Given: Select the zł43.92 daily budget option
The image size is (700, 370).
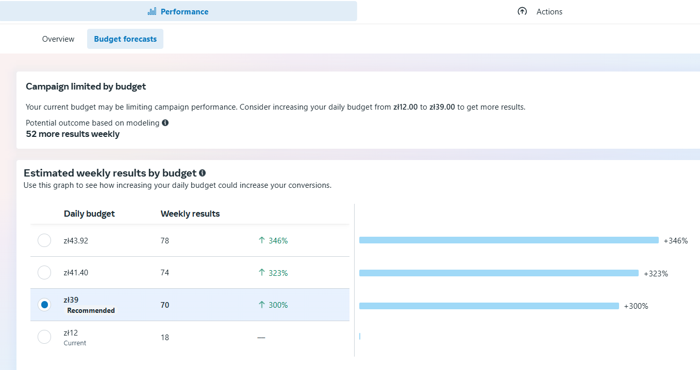Looking at the screenshot, I should point(44,240).
